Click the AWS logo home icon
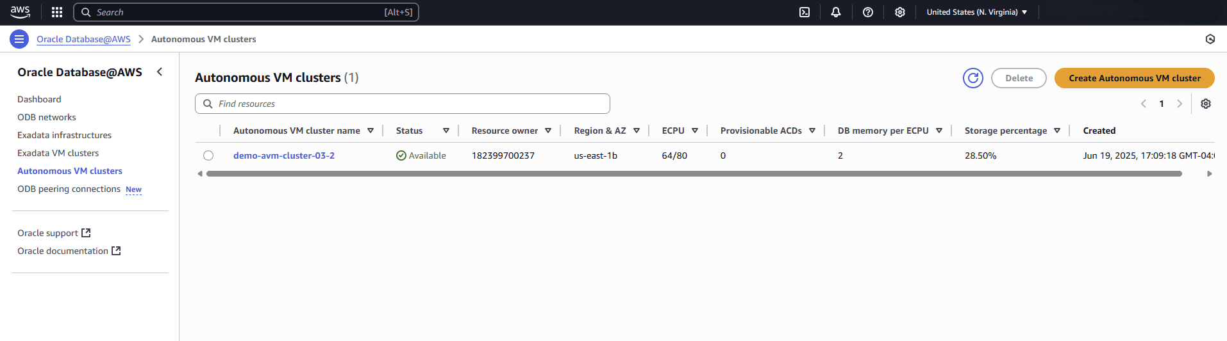1227x341 pixels. 20,12
